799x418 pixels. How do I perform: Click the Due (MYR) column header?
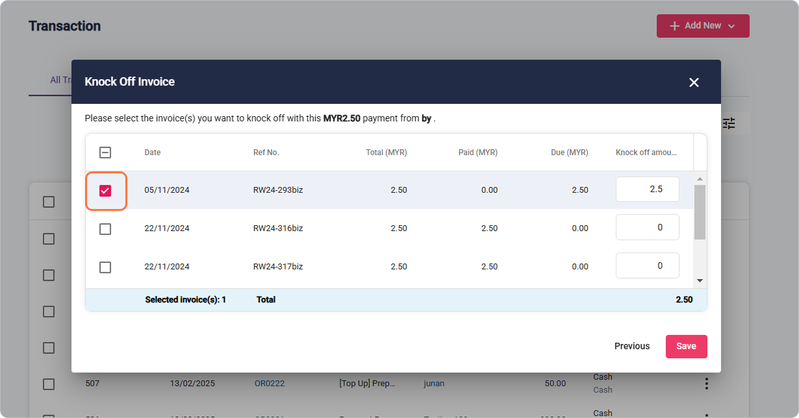click(568, 153)
